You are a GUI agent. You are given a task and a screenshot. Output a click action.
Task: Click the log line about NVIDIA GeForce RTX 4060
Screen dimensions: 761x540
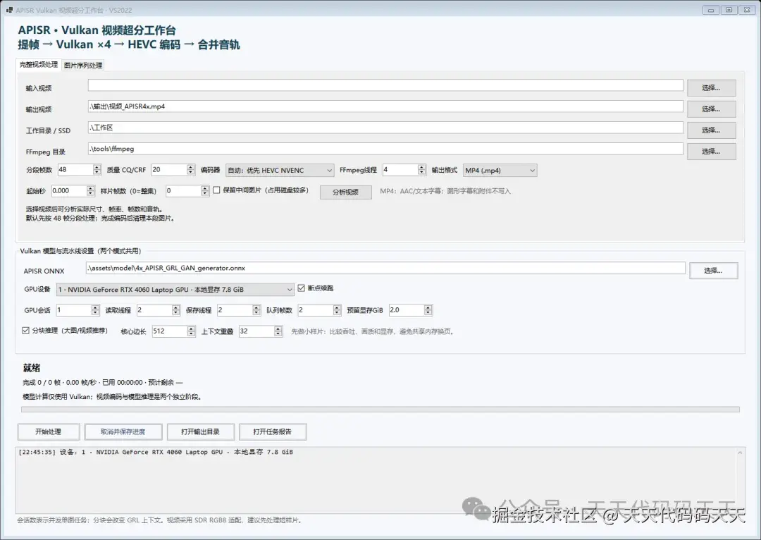pyautogui.click(x=156, y=452)
